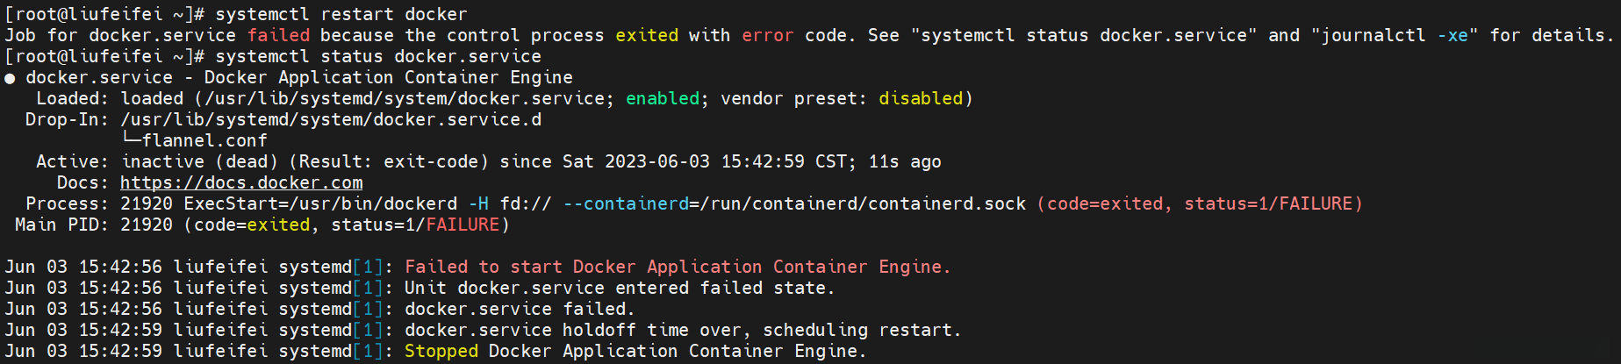Image resolution: width=1621 pixels, height=364 pixels.
Task: Click the "docker.service failed." log entry
Action: click(x=520, y=309)
